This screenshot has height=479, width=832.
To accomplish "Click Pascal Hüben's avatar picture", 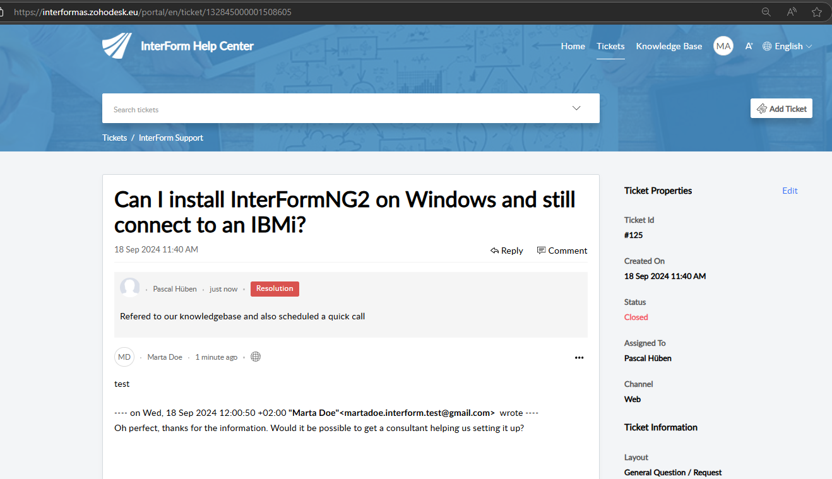I will pyautogui.click(x=130, y=288).
